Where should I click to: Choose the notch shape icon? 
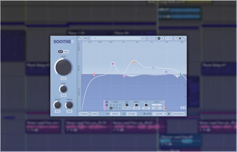click(x=117, y=108)
